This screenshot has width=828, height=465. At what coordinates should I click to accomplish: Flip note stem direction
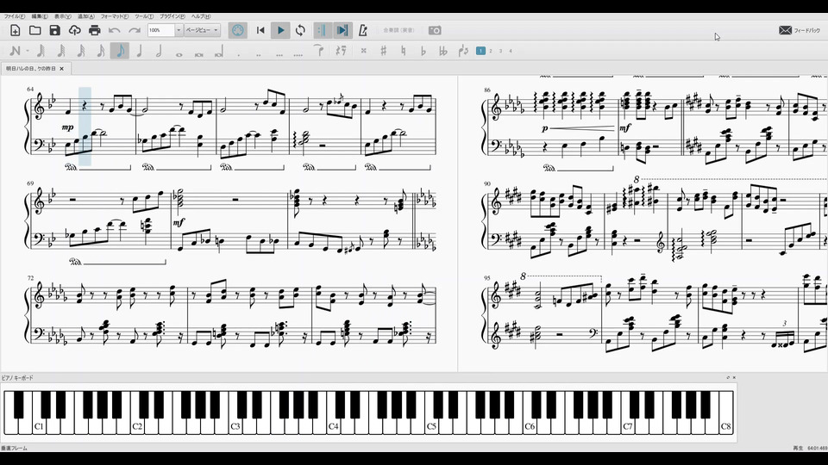click(x=463, y=51)
